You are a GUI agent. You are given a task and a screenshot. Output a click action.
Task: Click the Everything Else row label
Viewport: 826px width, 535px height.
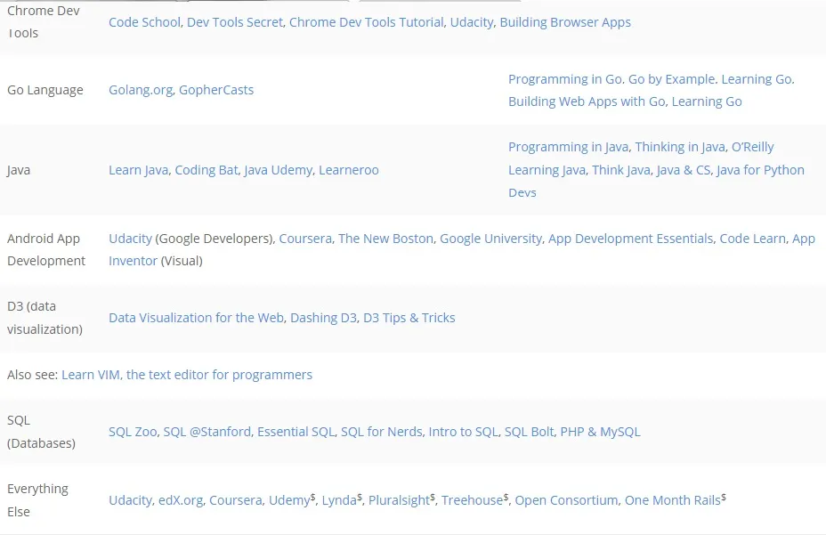pos(38,500)
